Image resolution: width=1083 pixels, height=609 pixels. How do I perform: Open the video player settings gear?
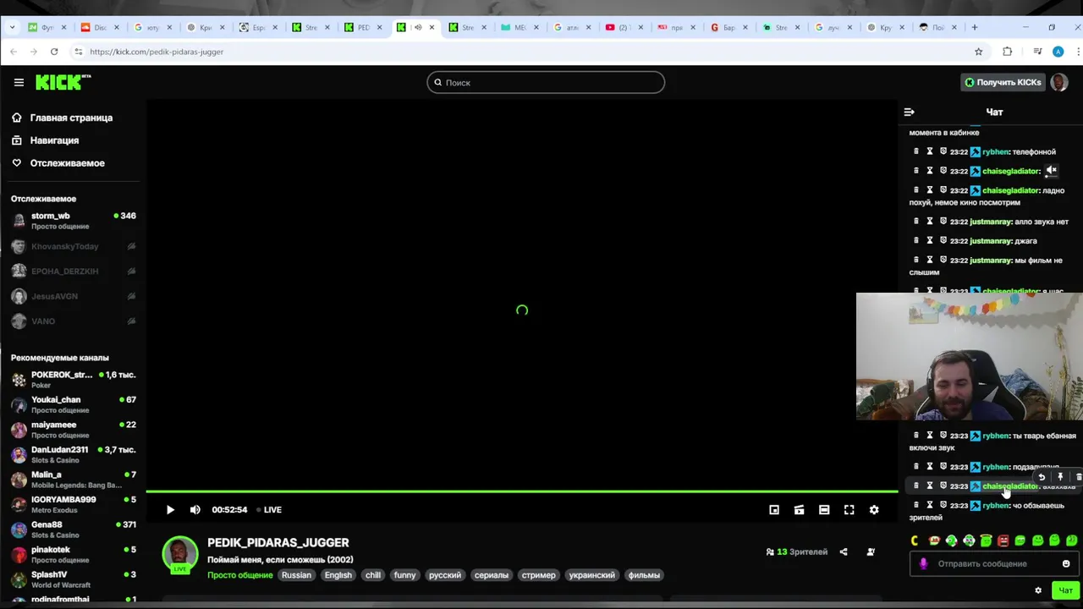(x=874, y=510)
